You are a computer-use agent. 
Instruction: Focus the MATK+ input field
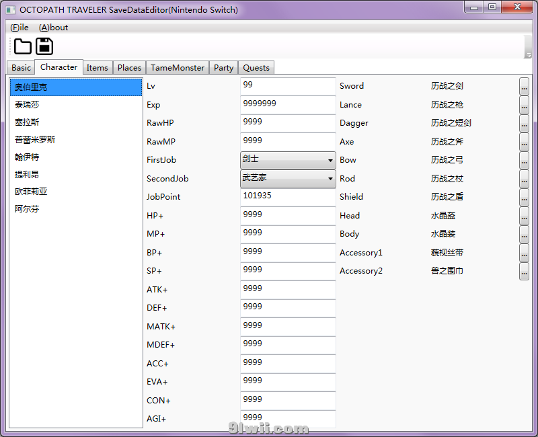click(x=288, y=327)
